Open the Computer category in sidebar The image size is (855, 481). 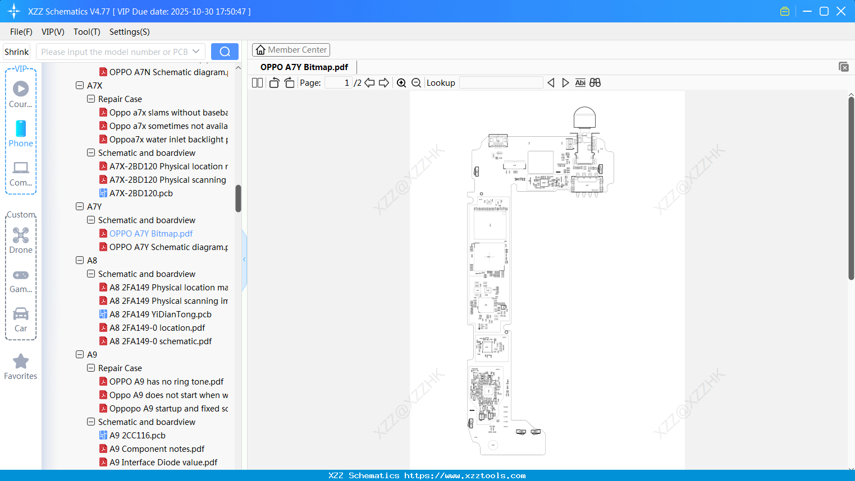[x=21, y=173]
